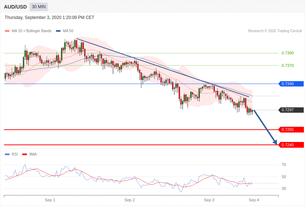Image resolution: width=305 pixels, height=206 pixels.
Task: Click the Research © 2020 Trading Central credit
Action: pyautogui.click(x=275, y=31)
